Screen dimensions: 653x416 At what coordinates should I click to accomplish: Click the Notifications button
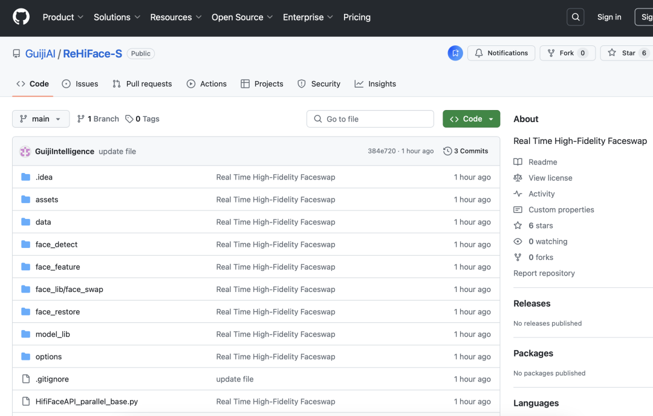[501, 53]
